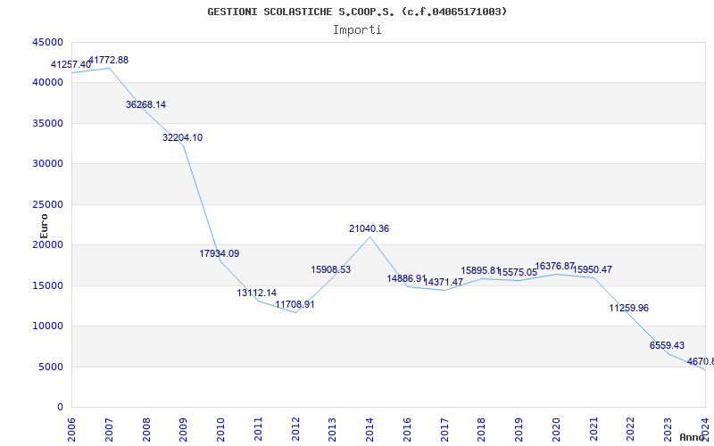Click the Anno axis label

pyautogui.click(x=693, y=437)
